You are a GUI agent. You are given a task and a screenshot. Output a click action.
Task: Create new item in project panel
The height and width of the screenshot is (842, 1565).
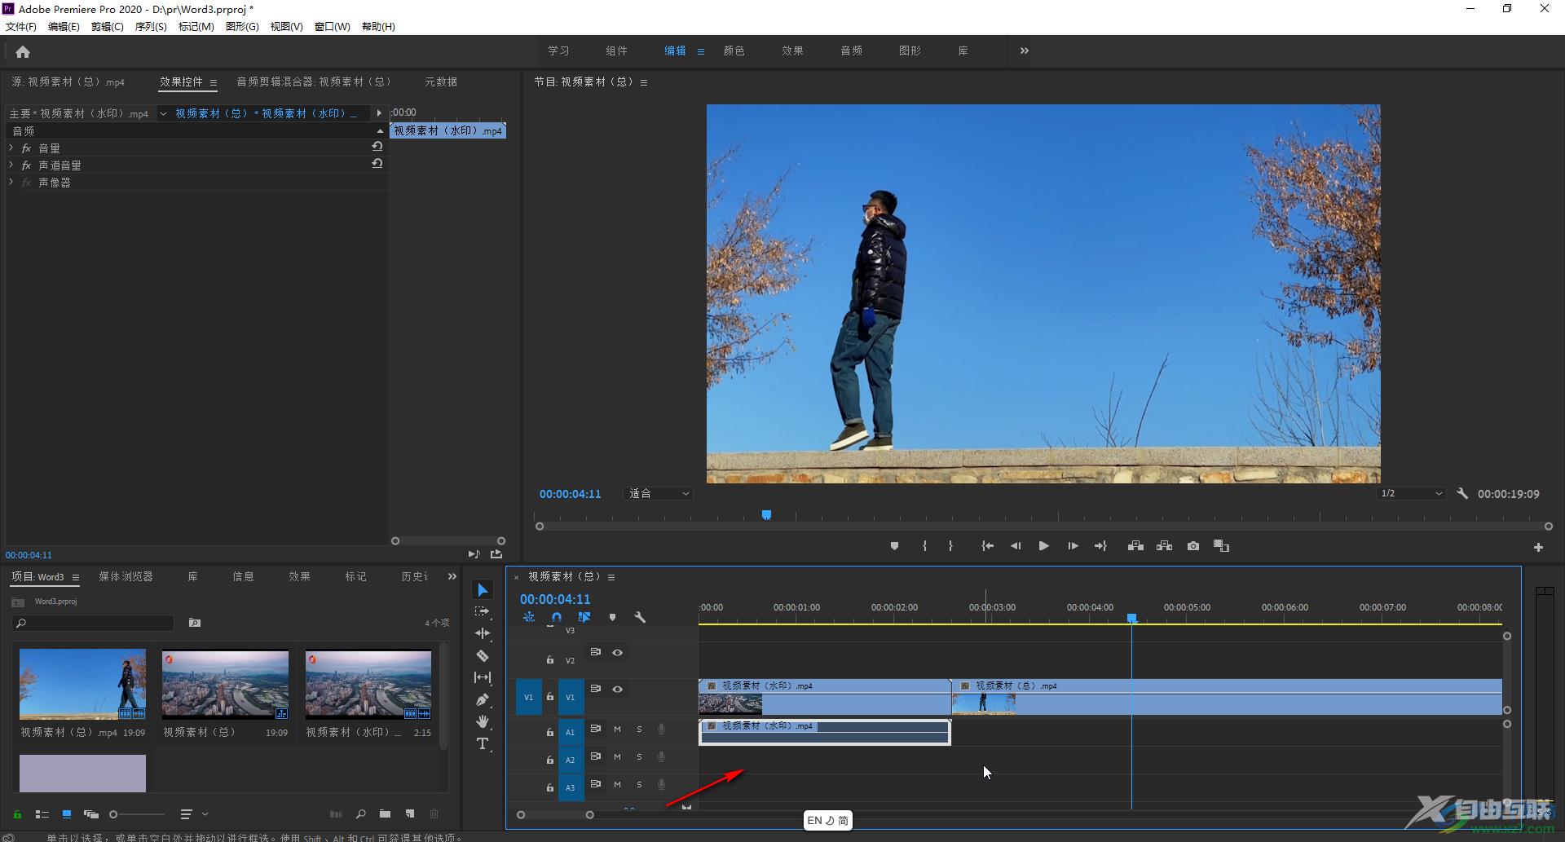410,813
